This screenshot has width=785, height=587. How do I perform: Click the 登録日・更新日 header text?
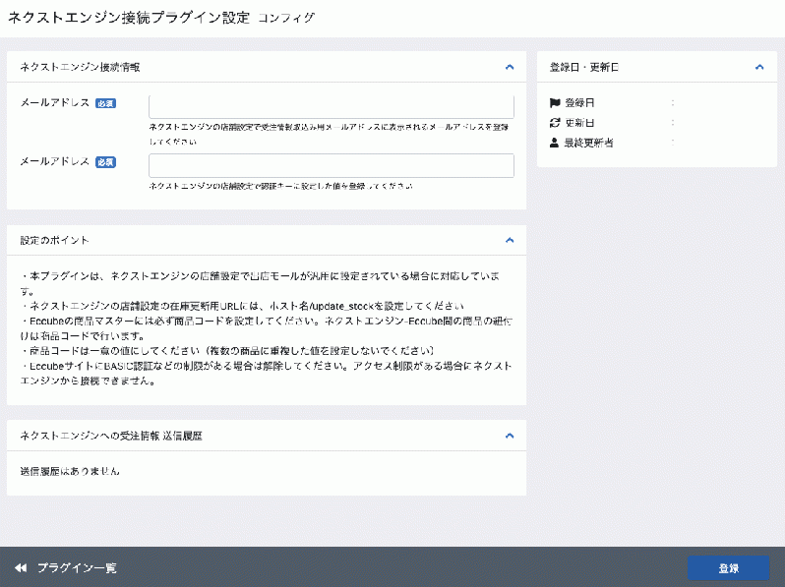click(x=583, y=67)
